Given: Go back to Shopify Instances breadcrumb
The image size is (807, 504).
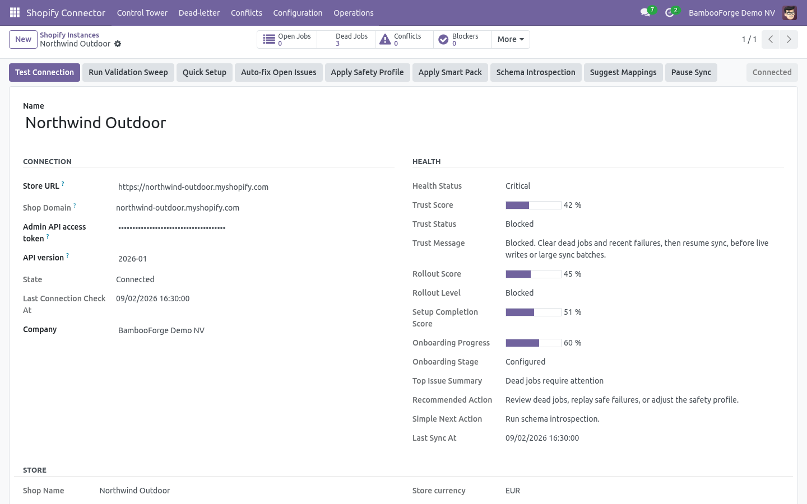Looking at the screenshot, I should (69, 35).
